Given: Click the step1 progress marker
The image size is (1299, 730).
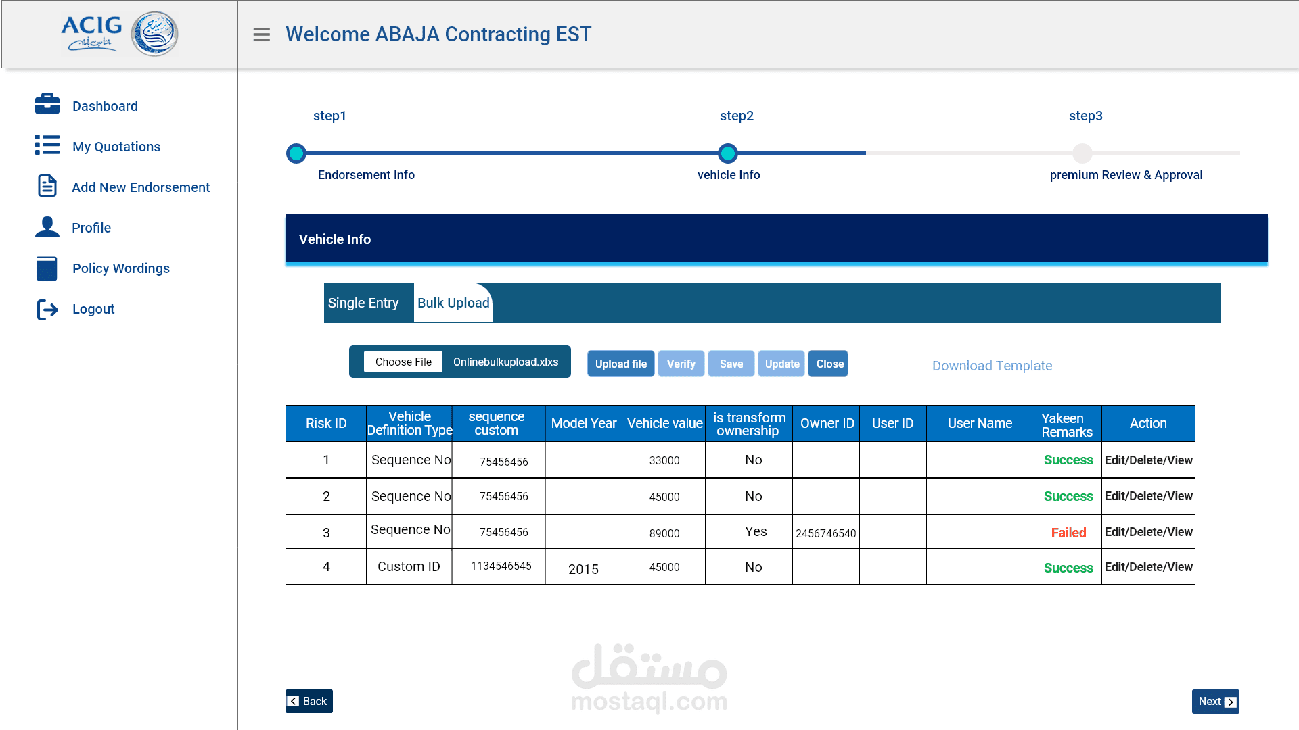Looking at the screenshot, I should click(296, 153).
